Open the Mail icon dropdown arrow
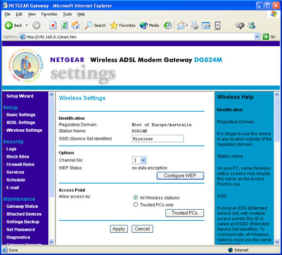This screenshot has width=282, height=255. tap(187, 26)
